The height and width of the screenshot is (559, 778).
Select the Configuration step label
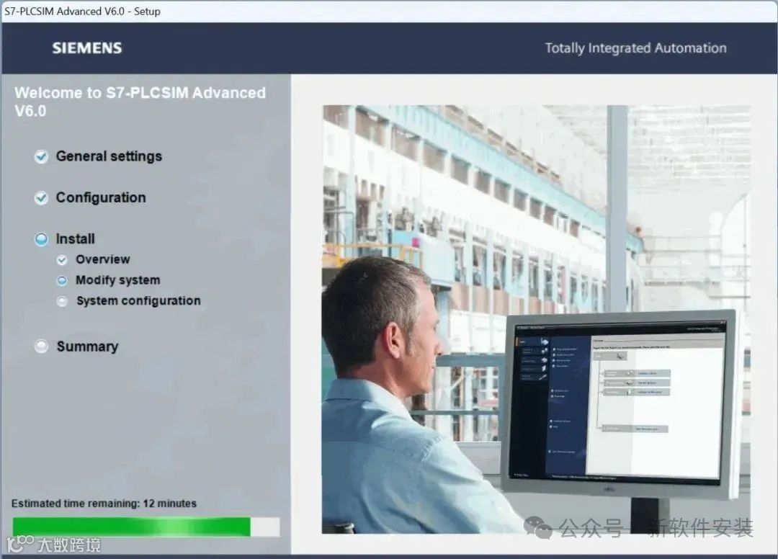[x=101, y=197]
